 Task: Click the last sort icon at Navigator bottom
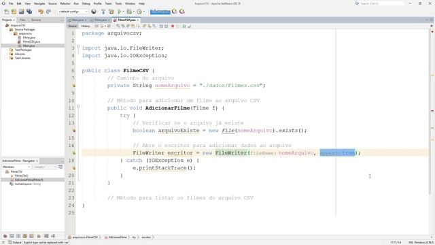tap(53, 236)
